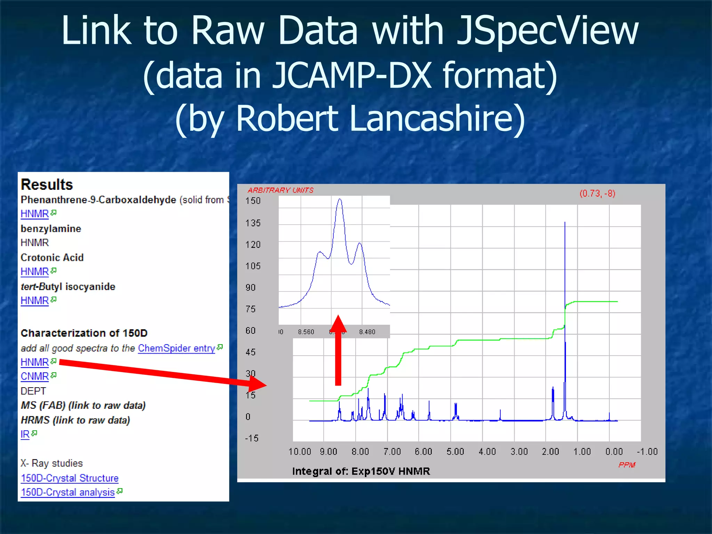This screenshot has width=712, height=534.
Task: Open HNMR link under Characterization of 150D
Action: [35, 362]
